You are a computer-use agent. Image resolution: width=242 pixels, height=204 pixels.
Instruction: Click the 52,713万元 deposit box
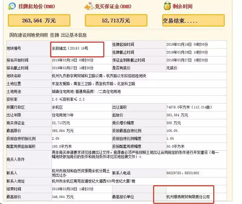point(116,20)
